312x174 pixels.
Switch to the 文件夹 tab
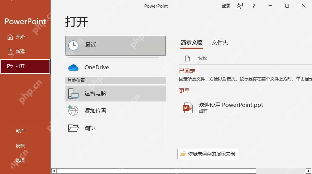220,43
